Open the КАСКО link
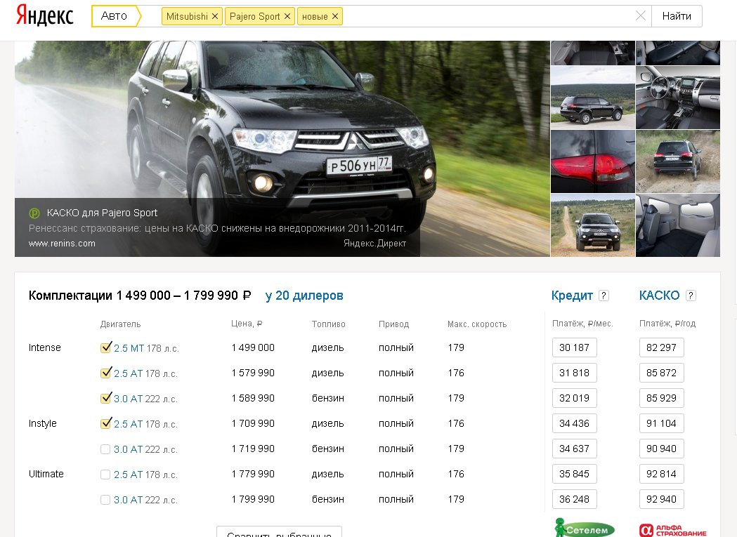737x537 pixels. [x=660, y=296]
